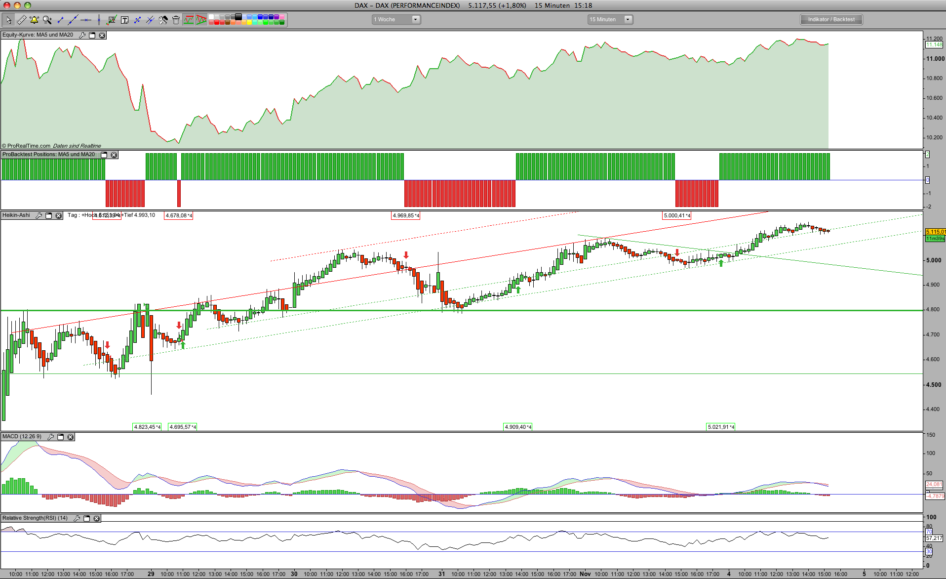Click the window's green zoom button
946x579 pixels.
pos(28,5)
